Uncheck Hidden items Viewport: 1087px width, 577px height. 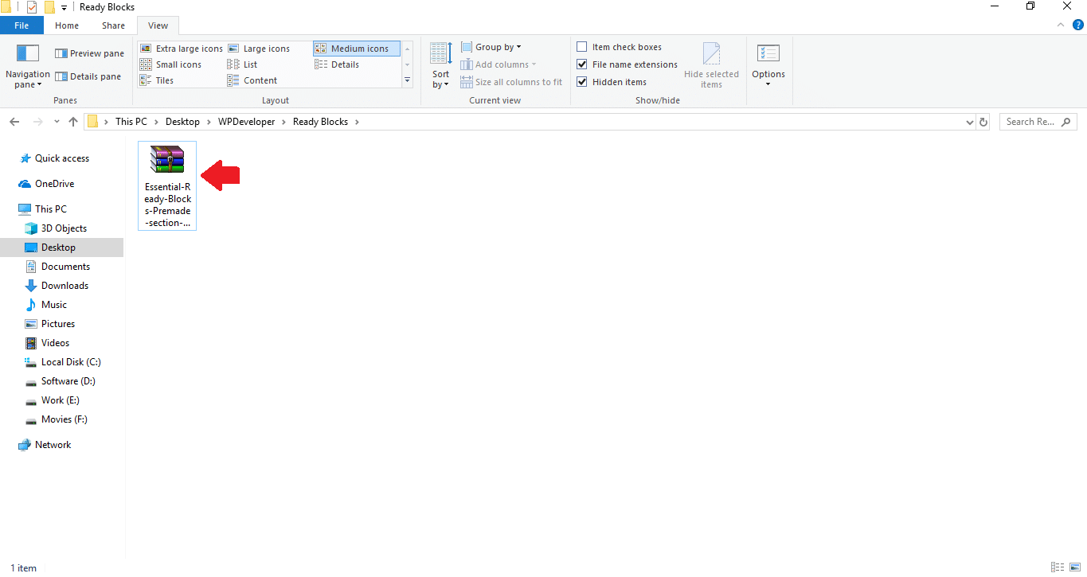[x=612, y=82]
